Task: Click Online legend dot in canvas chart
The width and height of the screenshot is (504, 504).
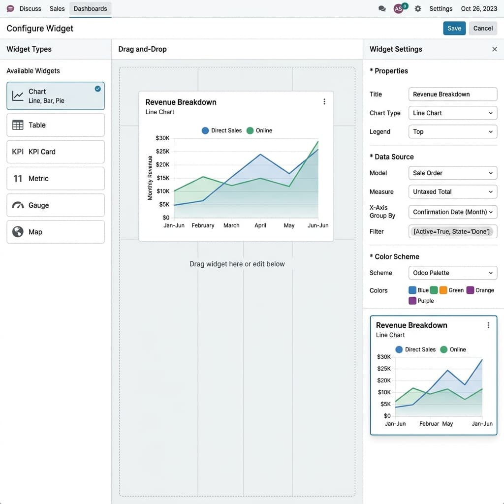Action: (250, 130)
